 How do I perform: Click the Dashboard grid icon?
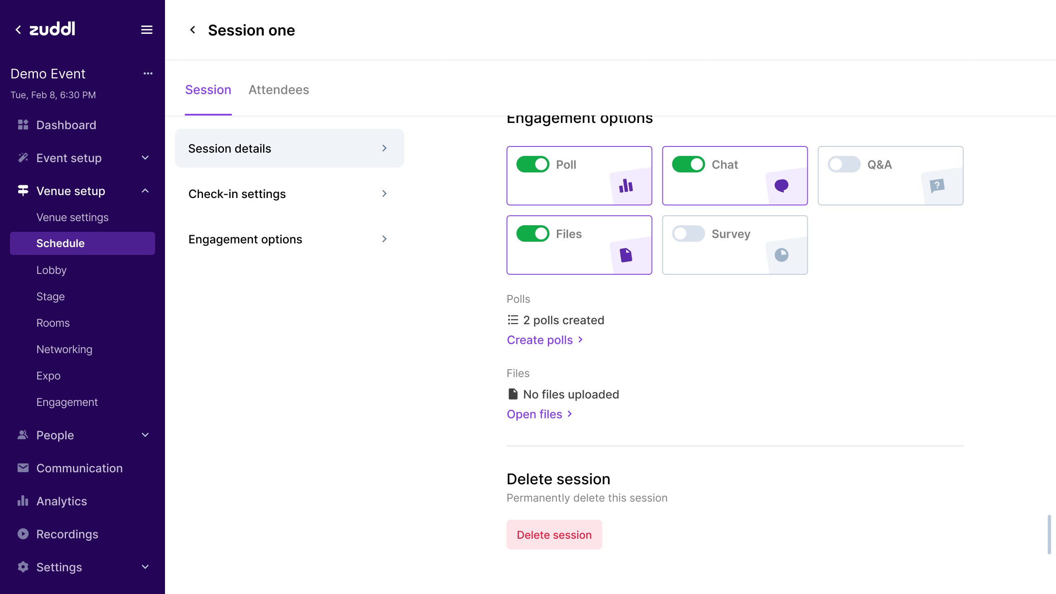coord(23,125)
